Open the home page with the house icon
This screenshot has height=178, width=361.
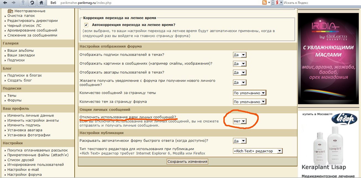point(41,3)
